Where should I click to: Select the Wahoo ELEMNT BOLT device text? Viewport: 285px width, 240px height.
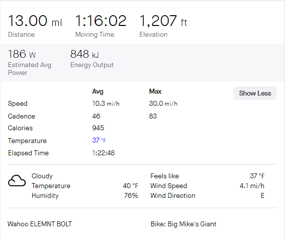[x=40, y=224]
